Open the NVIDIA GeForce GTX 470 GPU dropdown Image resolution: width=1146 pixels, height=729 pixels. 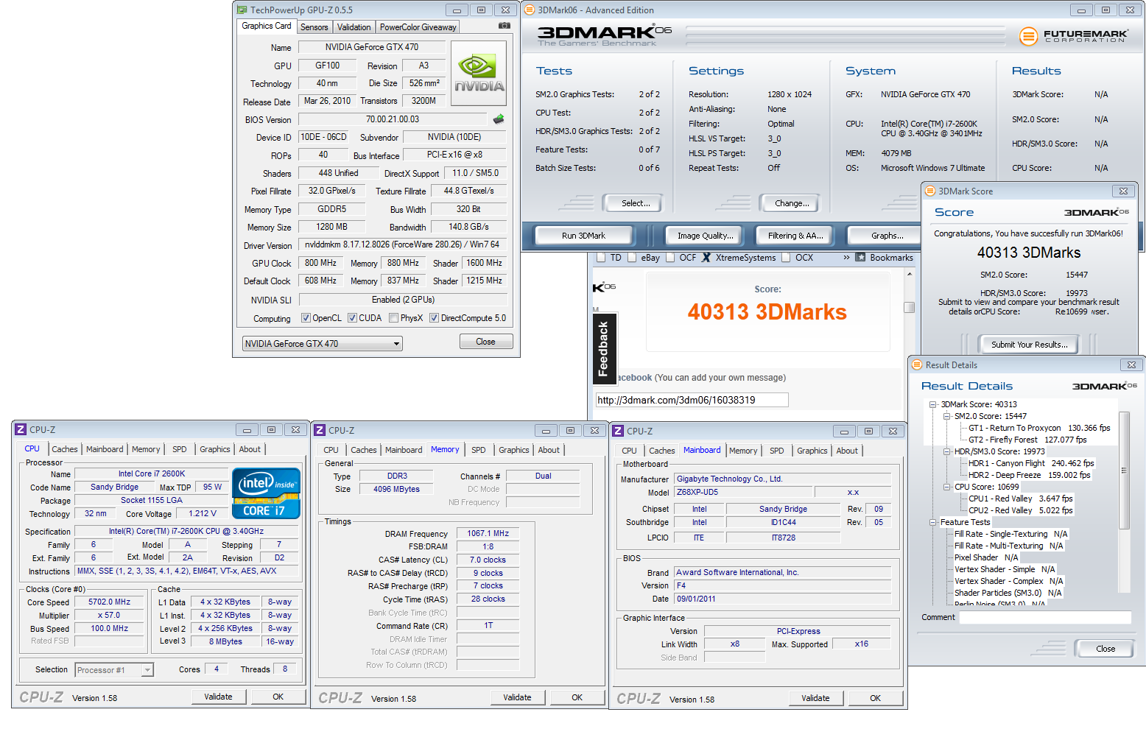pyautogui.click(x=323, y=343)
